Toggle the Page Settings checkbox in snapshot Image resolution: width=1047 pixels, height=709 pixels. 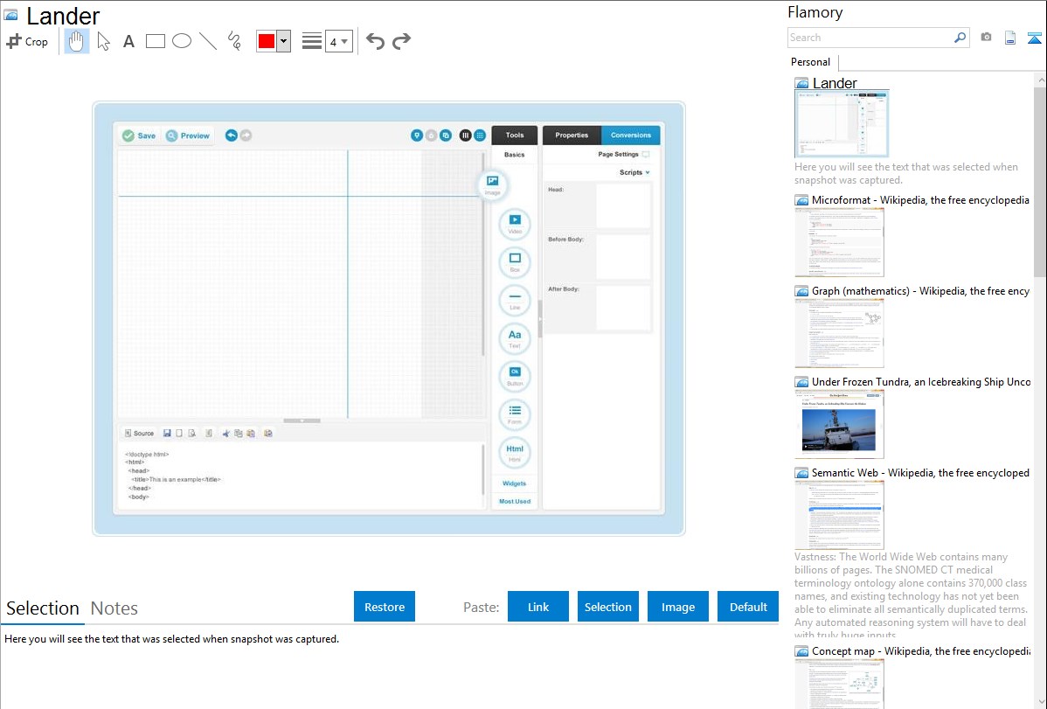(x=646, y=155)
